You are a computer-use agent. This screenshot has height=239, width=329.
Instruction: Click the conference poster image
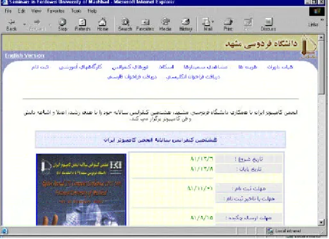pos(81,190)
